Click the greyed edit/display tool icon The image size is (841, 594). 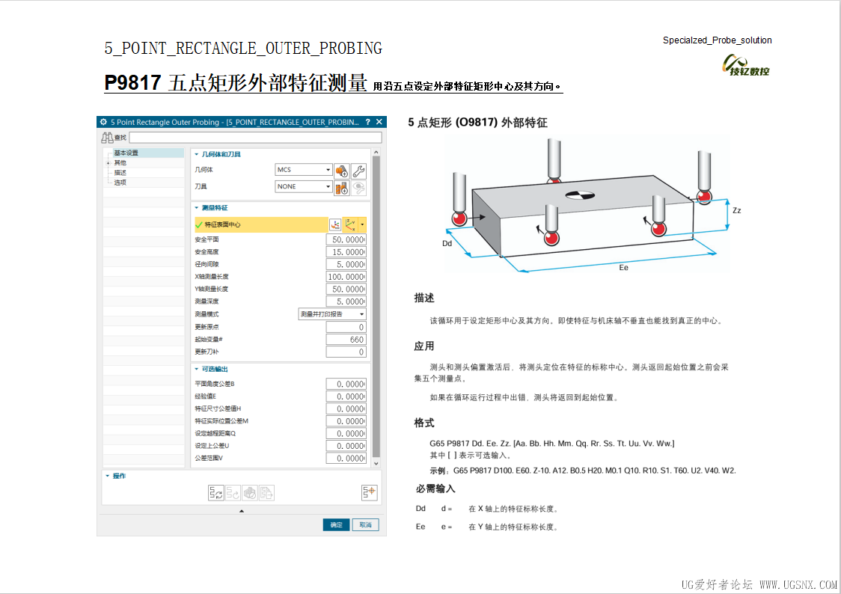pyautogui.click(x=359, y=188)
